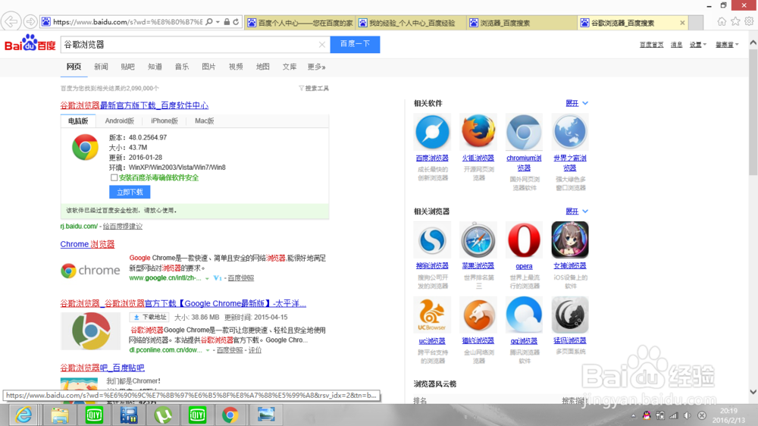
Task: Open the Chromium browser icon
Action: click(x=524, y=132)
